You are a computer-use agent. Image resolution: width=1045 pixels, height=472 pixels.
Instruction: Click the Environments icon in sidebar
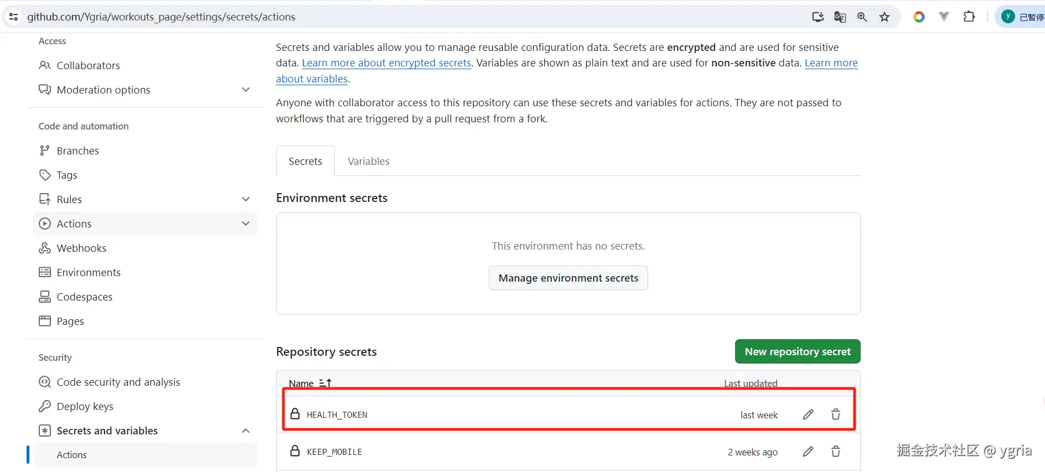[x=45, y=272]
